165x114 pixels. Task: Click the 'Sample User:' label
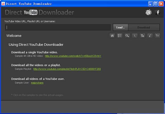[22, 83]
